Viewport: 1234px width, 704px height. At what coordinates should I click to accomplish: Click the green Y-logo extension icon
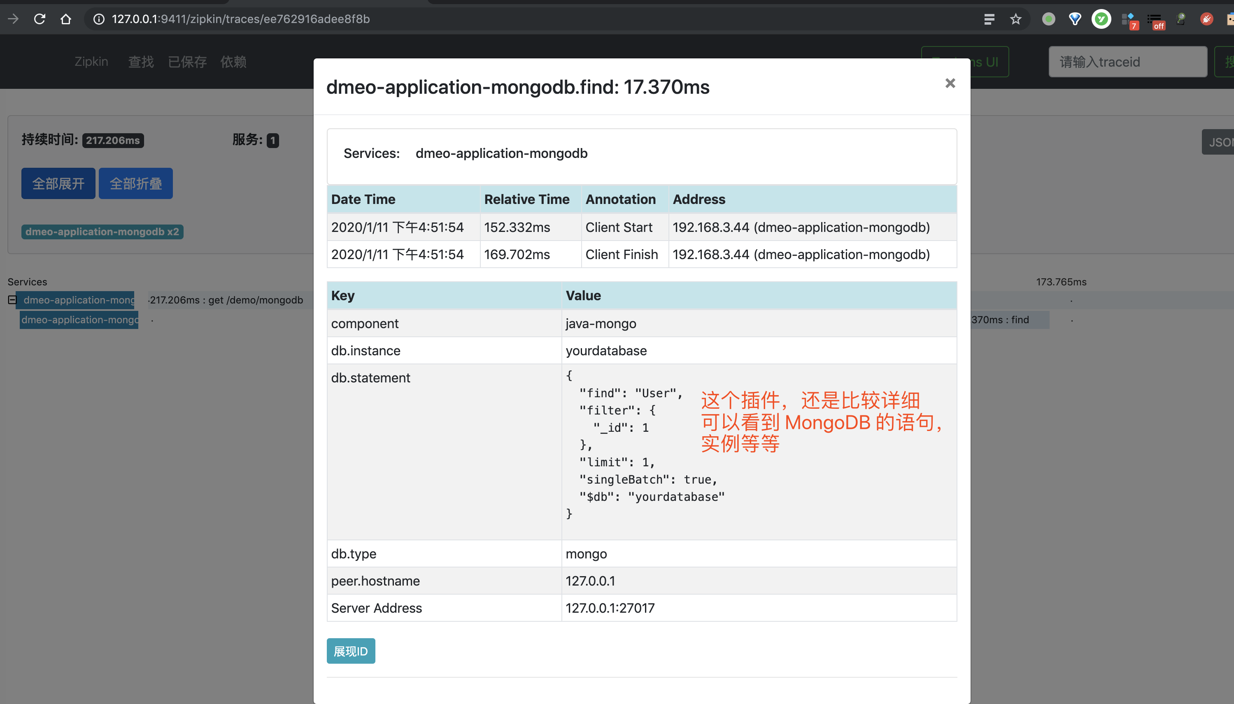tap(1101, 19)
